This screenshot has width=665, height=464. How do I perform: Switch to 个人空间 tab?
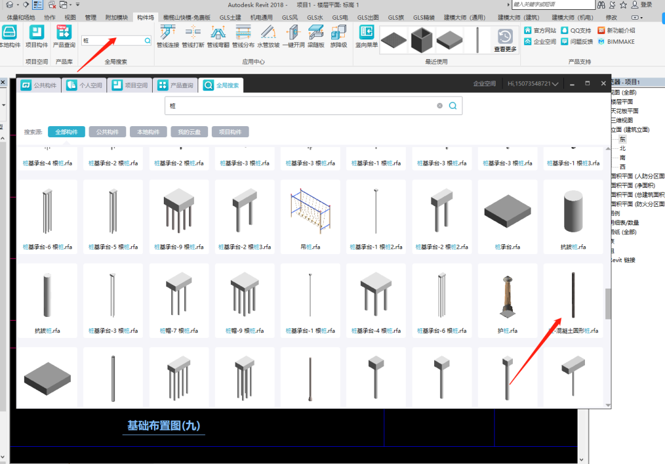click(x=84, y=85)
